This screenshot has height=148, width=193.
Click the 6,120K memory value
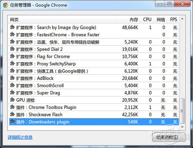131,71
